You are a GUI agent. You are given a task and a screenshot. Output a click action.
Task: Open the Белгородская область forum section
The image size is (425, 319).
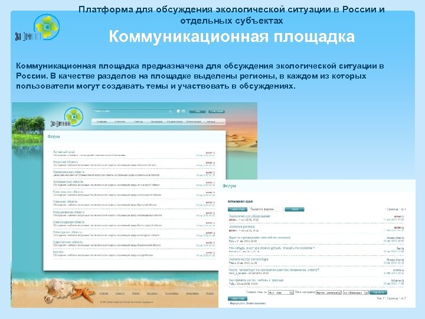coord(68,192)
